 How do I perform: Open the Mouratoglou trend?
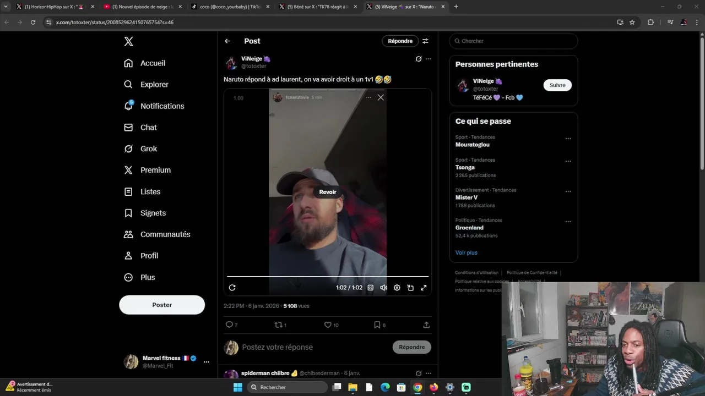point(472,145)
